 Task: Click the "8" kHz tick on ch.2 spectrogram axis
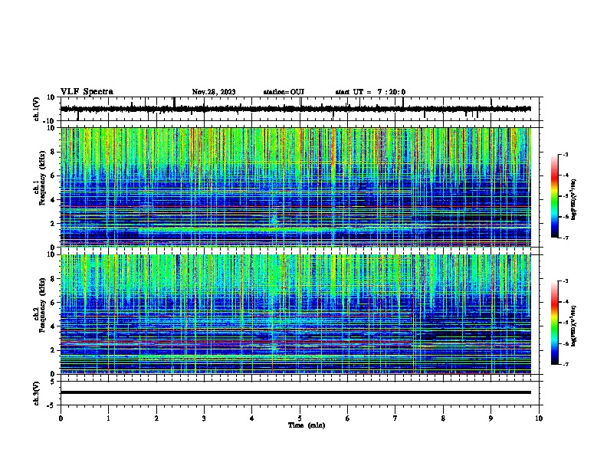53,279
